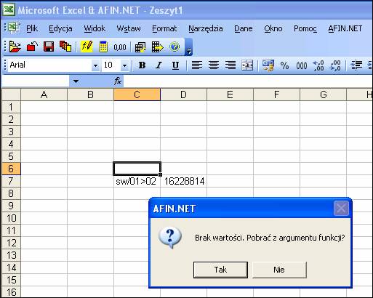
Task: Click the column D header
Action: [x=183, y=94]
